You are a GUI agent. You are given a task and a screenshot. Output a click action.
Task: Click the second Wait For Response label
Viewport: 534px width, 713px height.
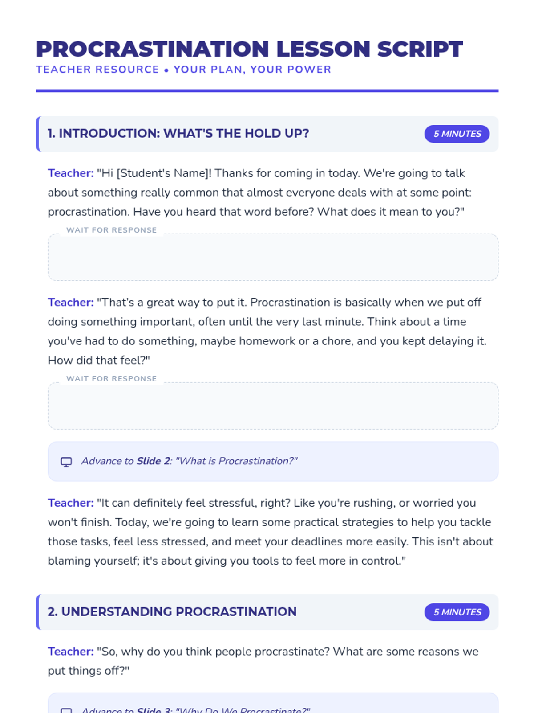click(x=111, y=378)
